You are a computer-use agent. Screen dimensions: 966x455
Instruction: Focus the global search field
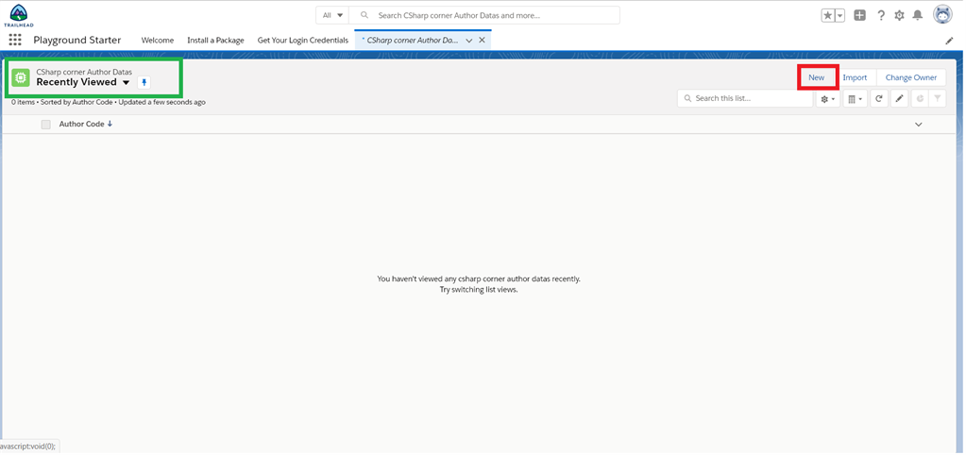pyautogui.click(x=484, y=15)
